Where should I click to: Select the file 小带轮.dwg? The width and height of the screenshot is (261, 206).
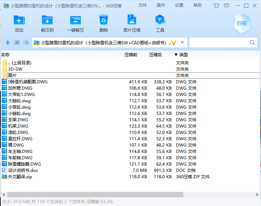coord(19,107)
